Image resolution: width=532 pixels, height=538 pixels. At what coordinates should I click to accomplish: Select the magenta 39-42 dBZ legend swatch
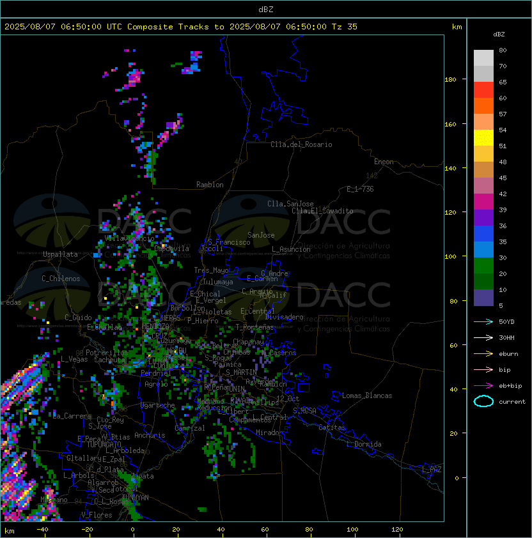[x=483, y=202]
